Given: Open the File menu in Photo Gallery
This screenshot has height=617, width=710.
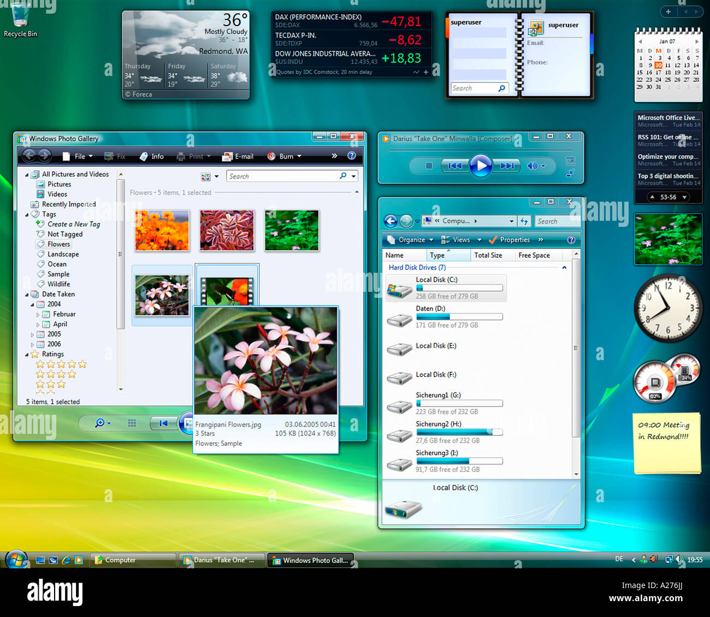Looking at the screenshot, I should pos(78,156).
